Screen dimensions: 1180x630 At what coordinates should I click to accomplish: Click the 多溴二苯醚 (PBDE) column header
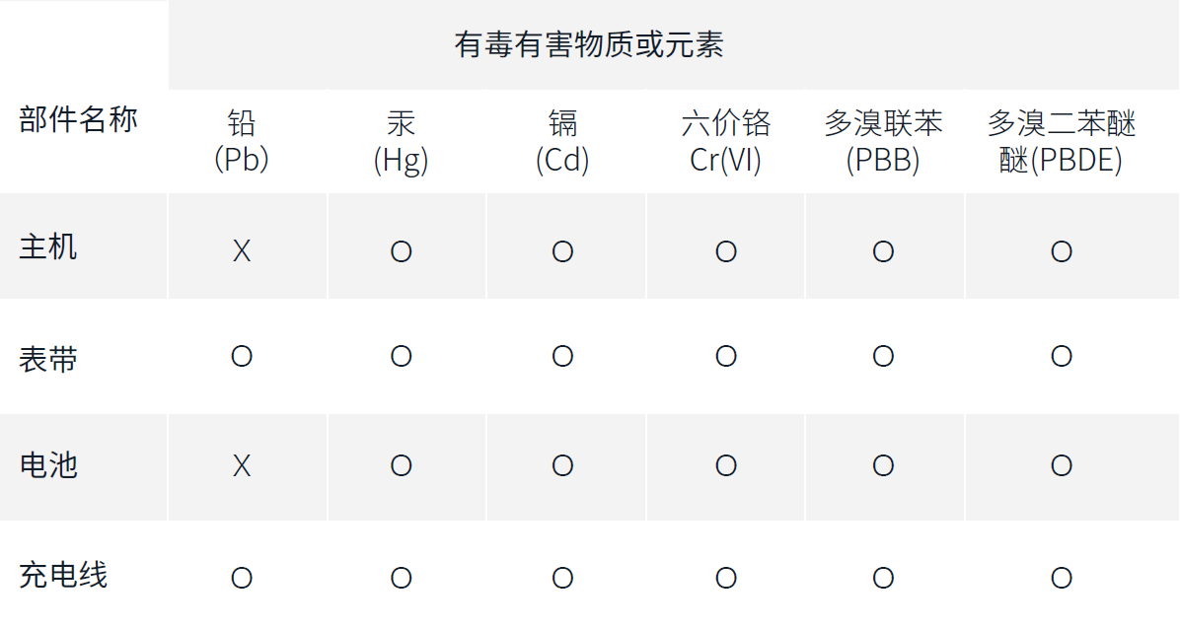click(x=1062, y=141)
